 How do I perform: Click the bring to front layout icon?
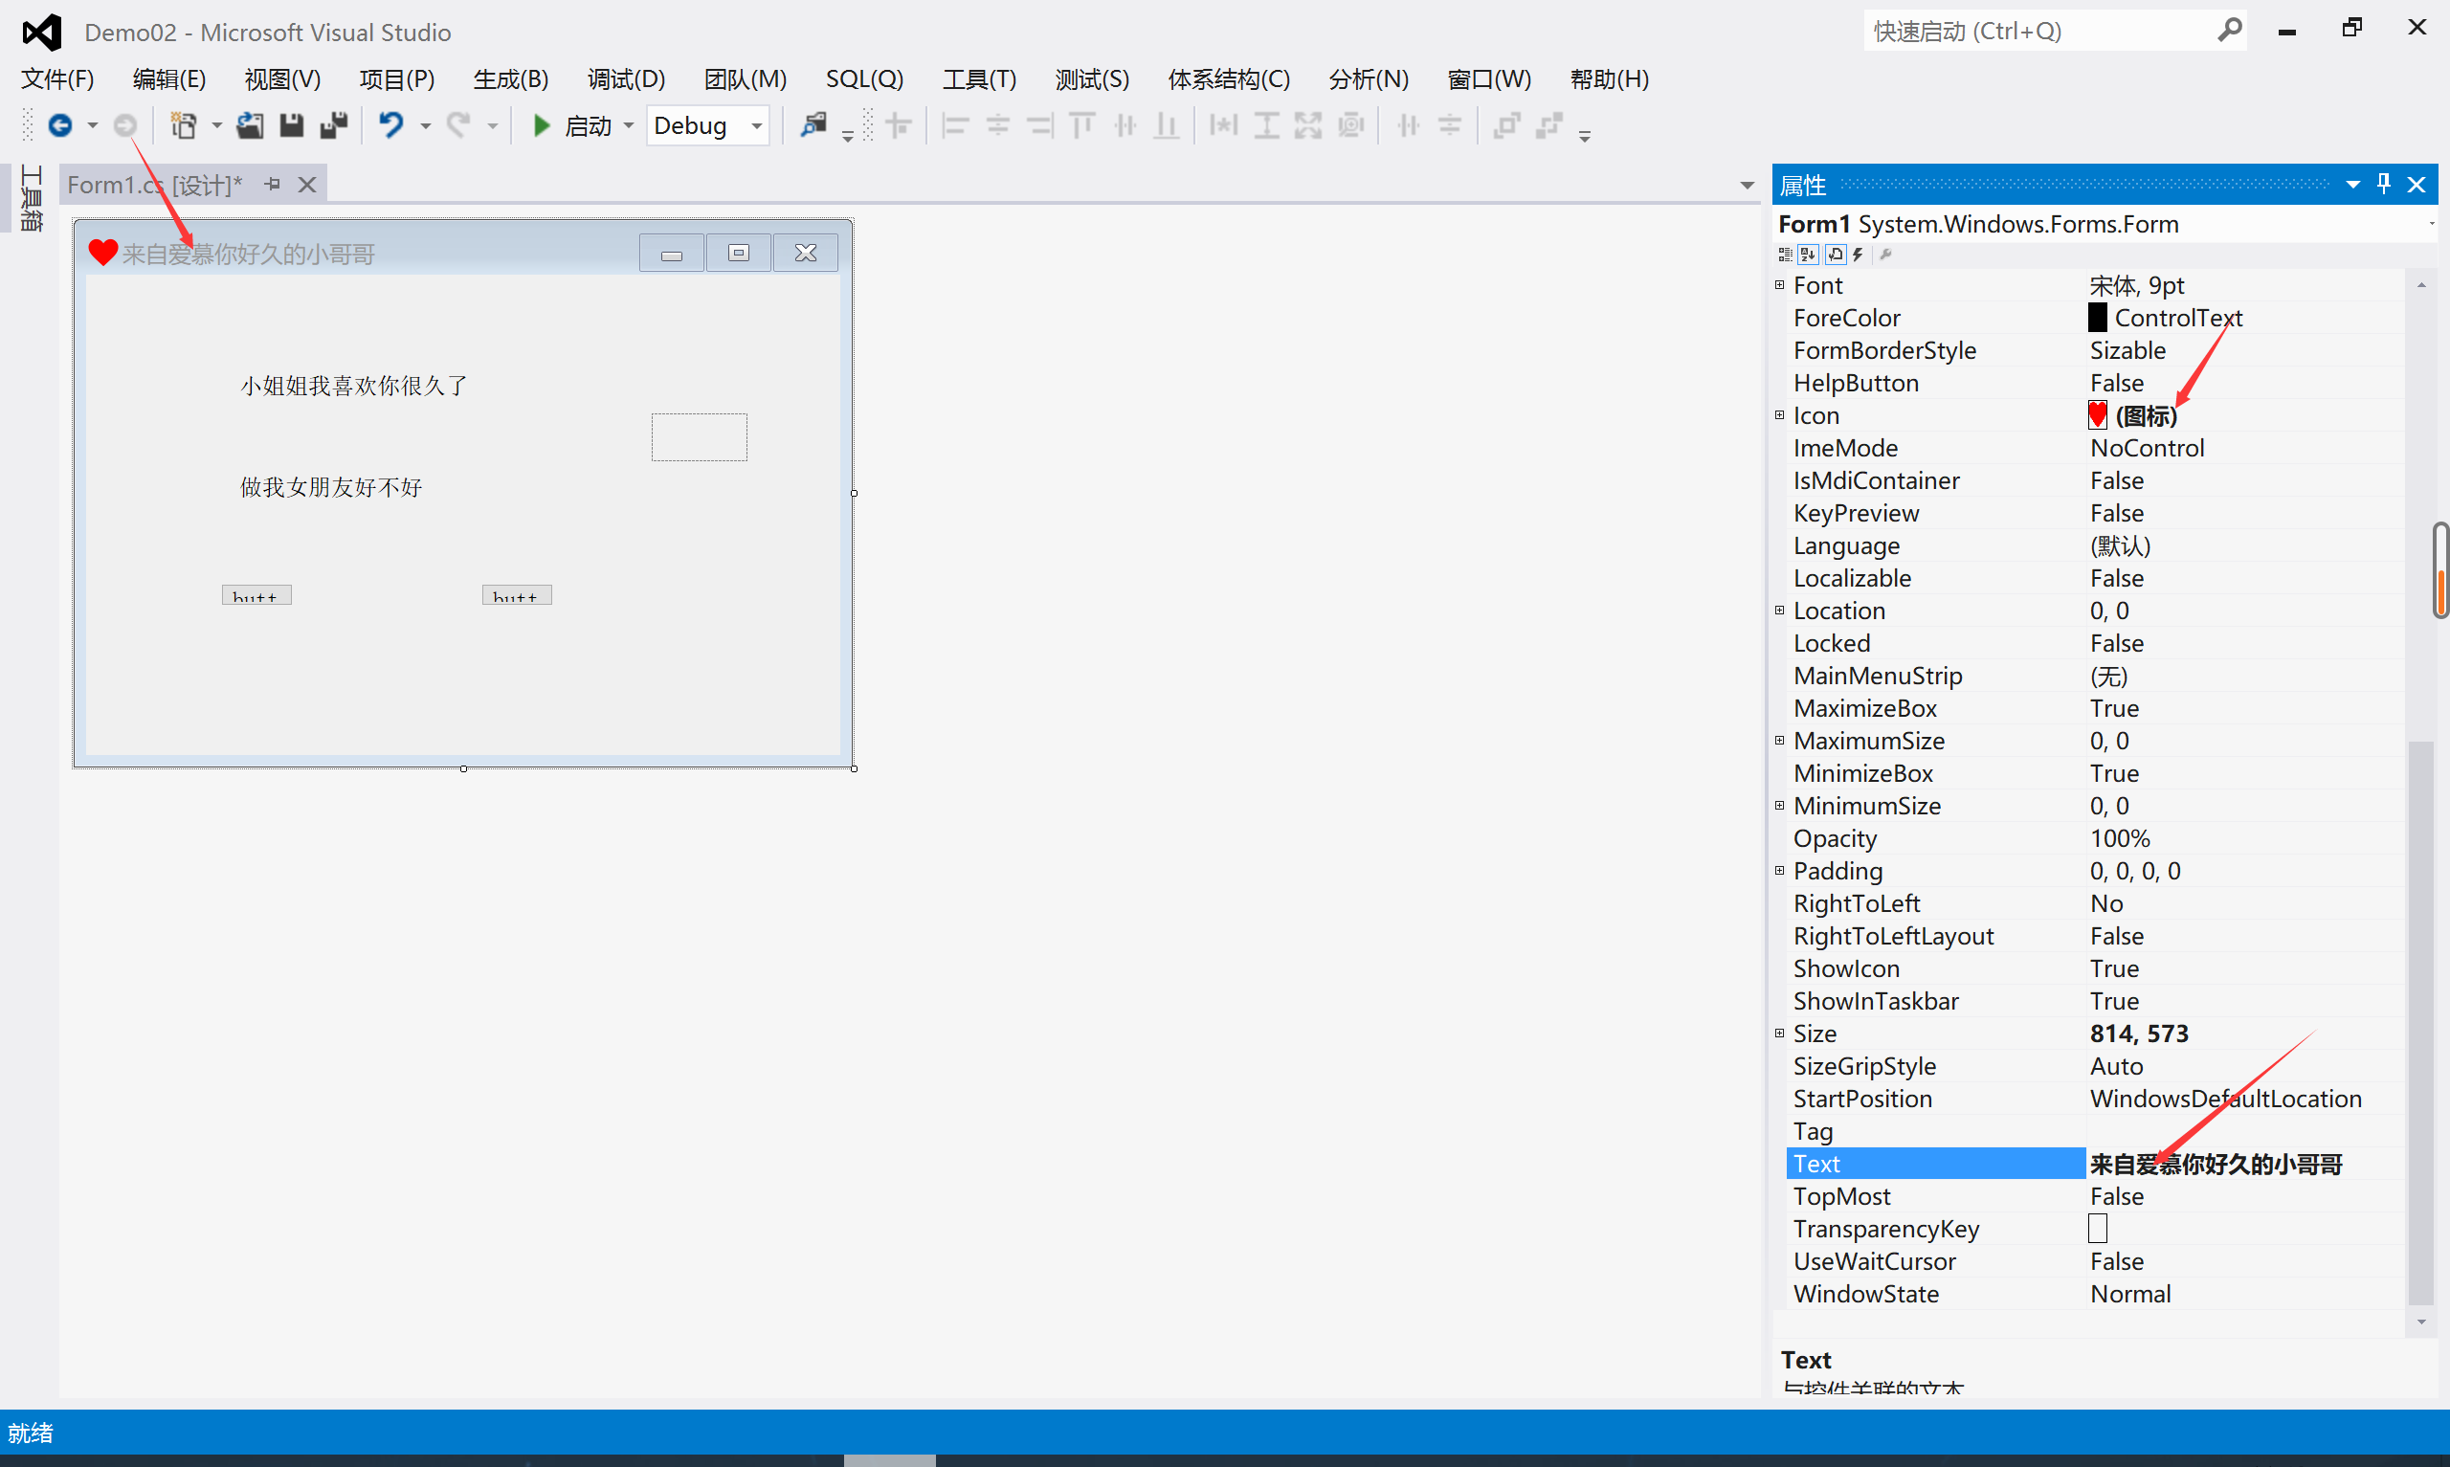pos(1506,125)
